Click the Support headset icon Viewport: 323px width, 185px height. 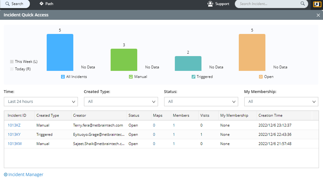pos(210,4)
